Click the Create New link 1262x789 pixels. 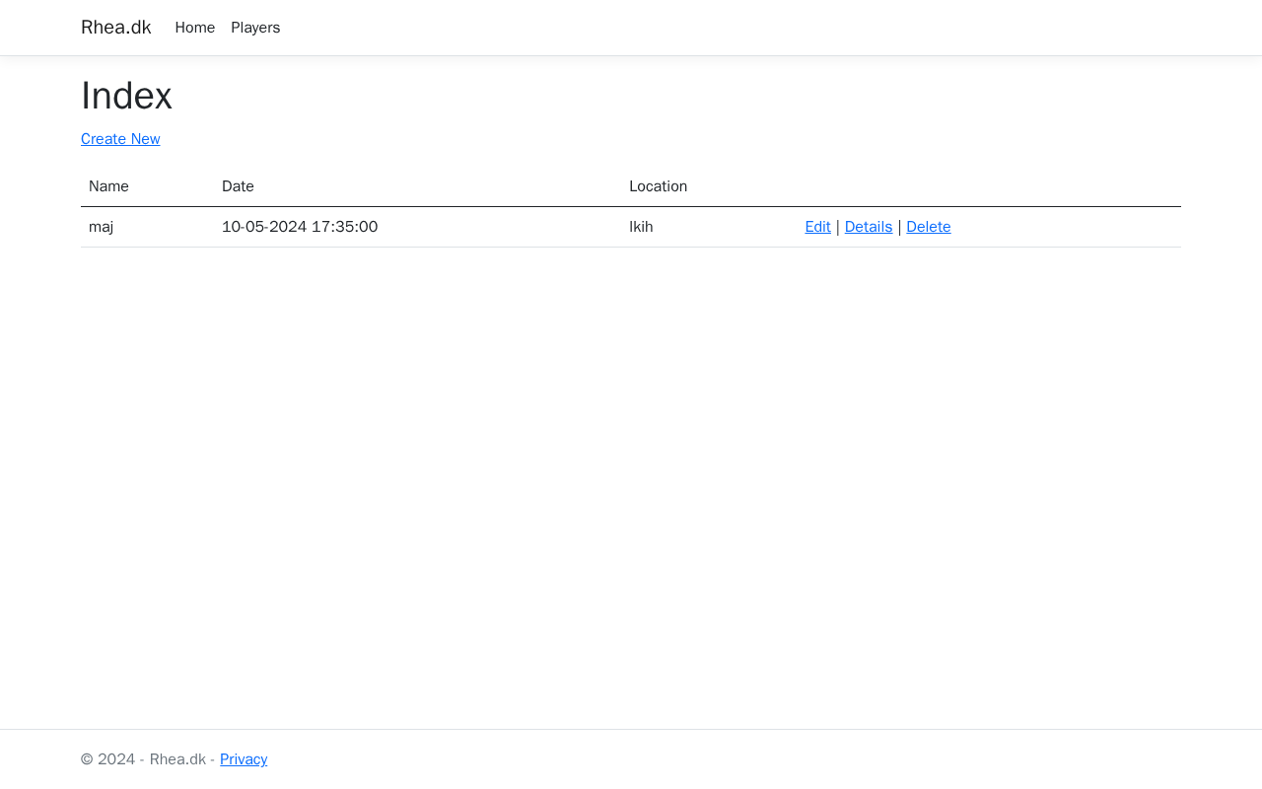point(120,139)
